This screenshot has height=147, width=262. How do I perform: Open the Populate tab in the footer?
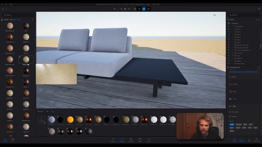pos(131,140)
